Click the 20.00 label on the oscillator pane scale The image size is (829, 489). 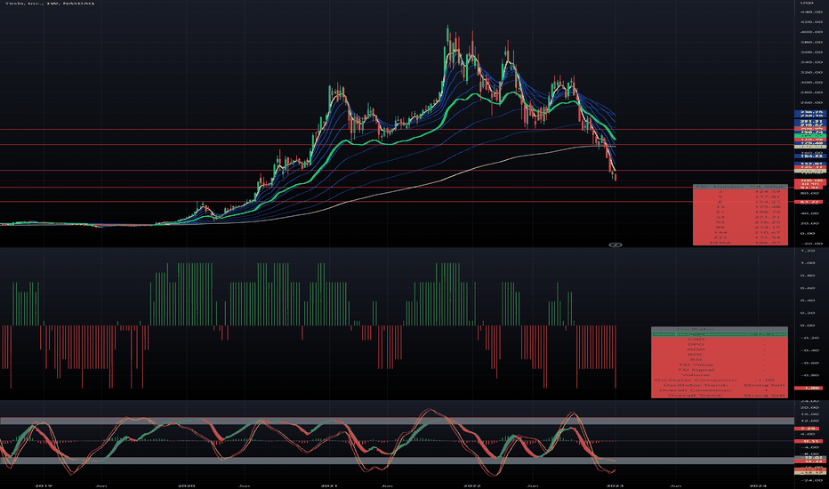click(809, 407)
